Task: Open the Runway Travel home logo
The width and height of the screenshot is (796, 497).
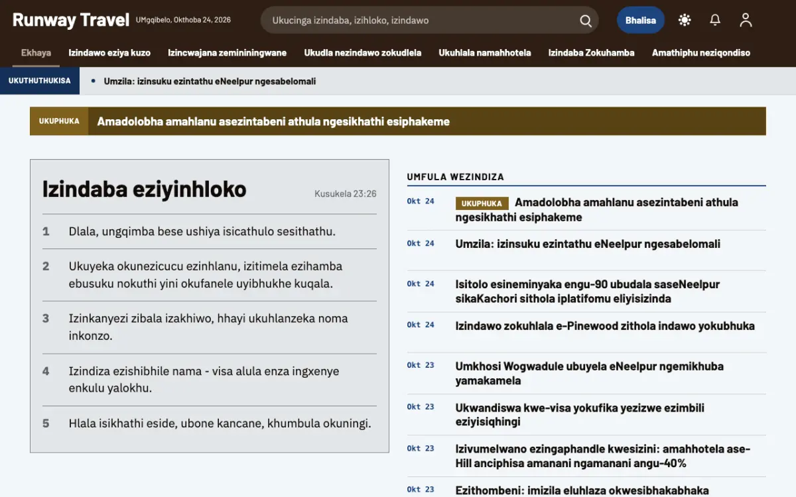Action: 71,20
